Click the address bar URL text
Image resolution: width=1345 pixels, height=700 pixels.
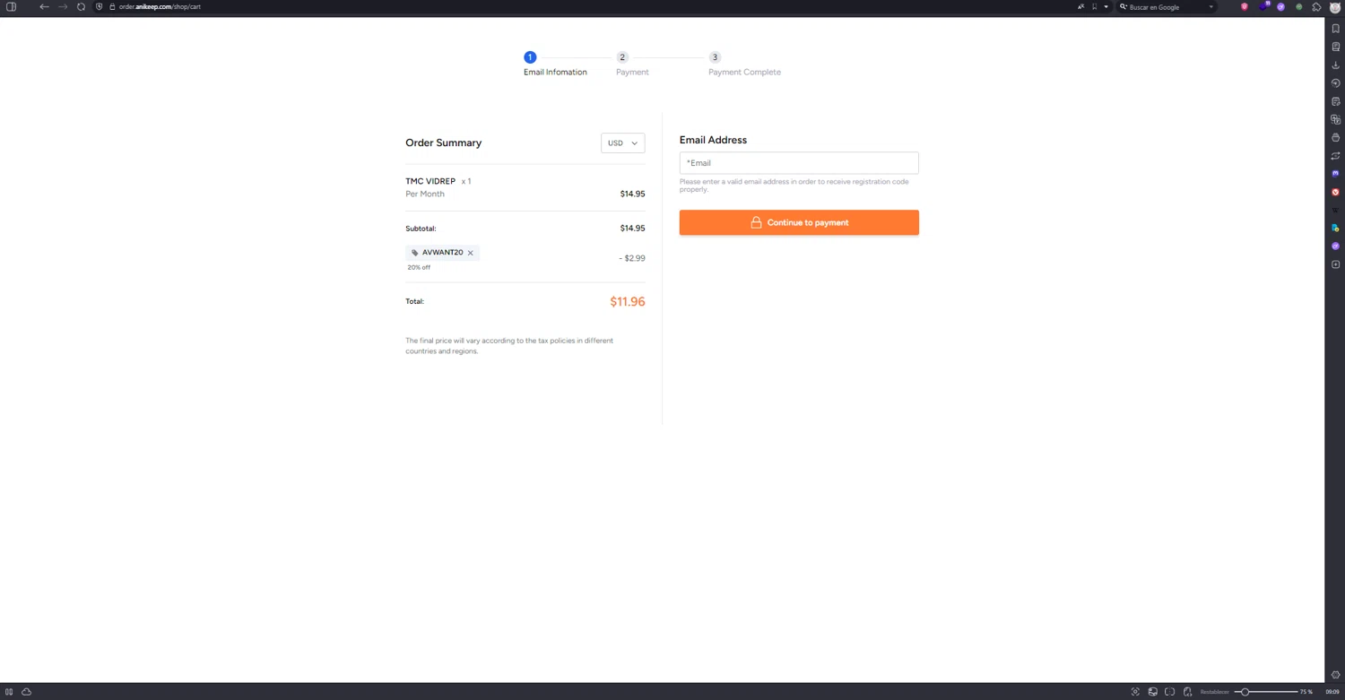coord(160,6)
